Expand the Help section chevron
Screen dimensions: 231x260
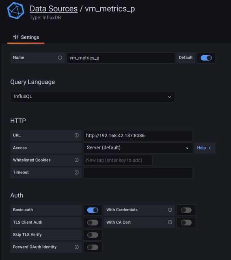[x=210, y=148]
